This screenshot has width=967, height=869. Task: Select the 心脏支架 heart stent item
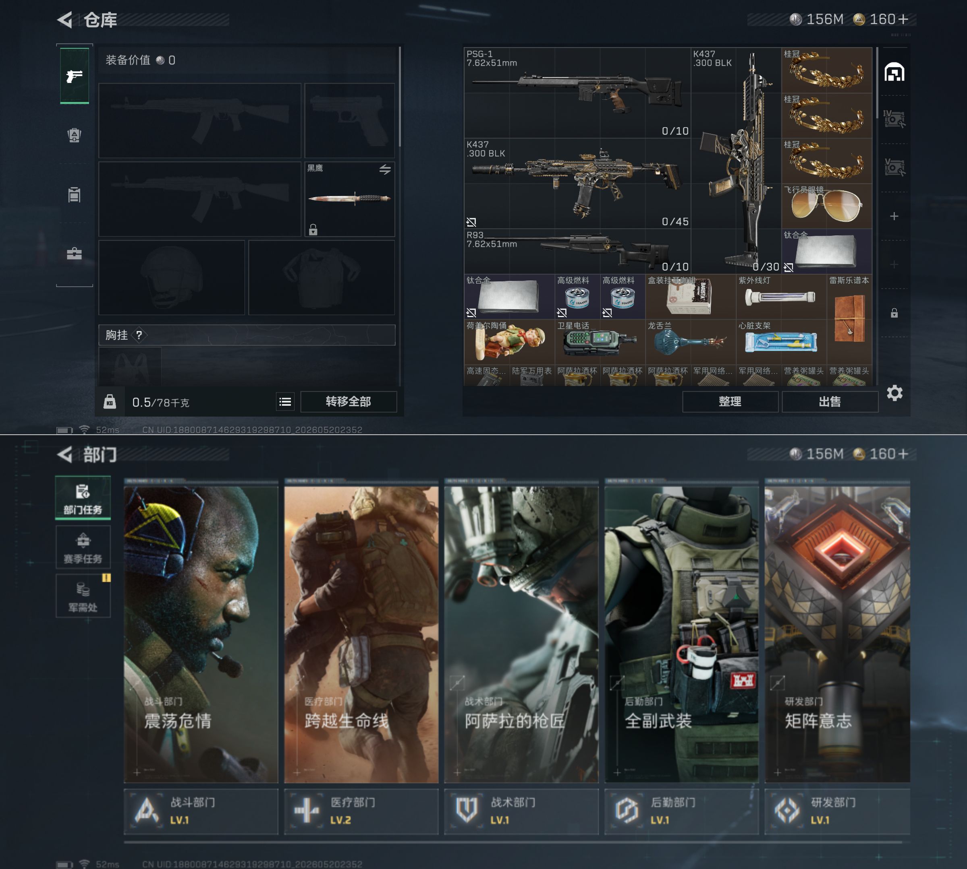tap(781, 342)
